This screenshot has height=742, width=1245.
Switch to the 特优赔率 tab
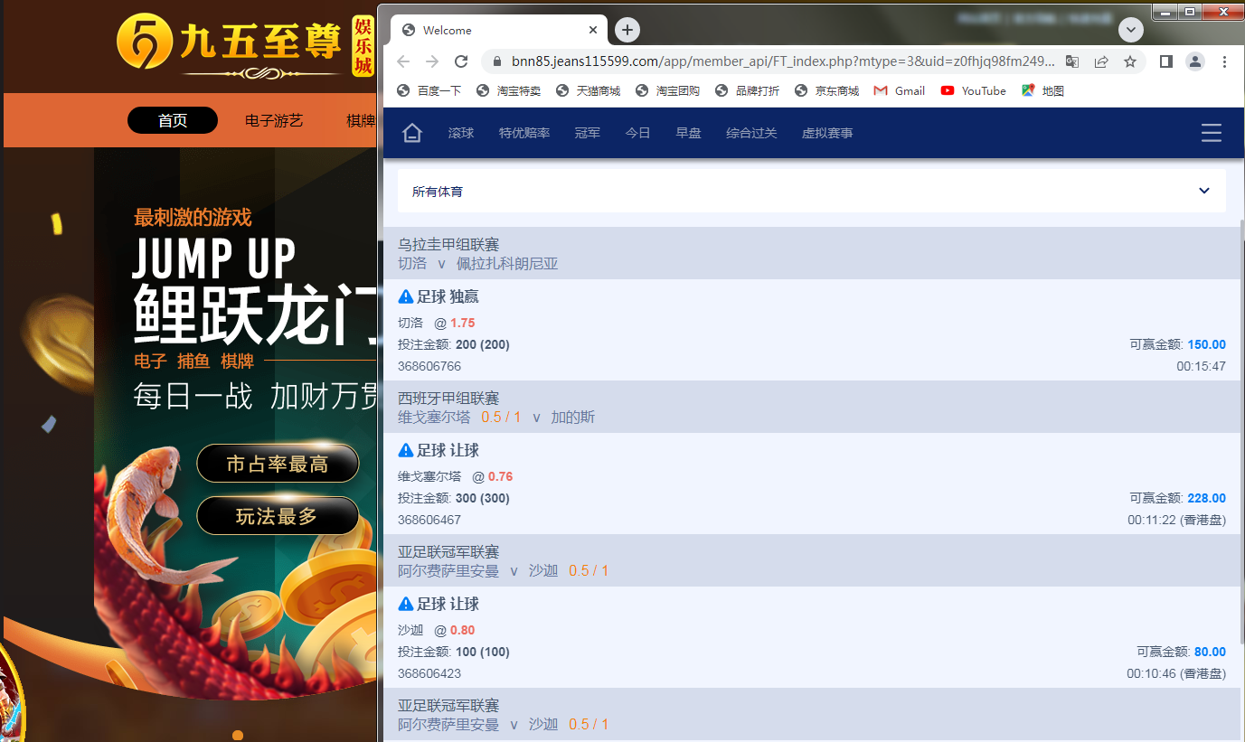click(524, 133)
